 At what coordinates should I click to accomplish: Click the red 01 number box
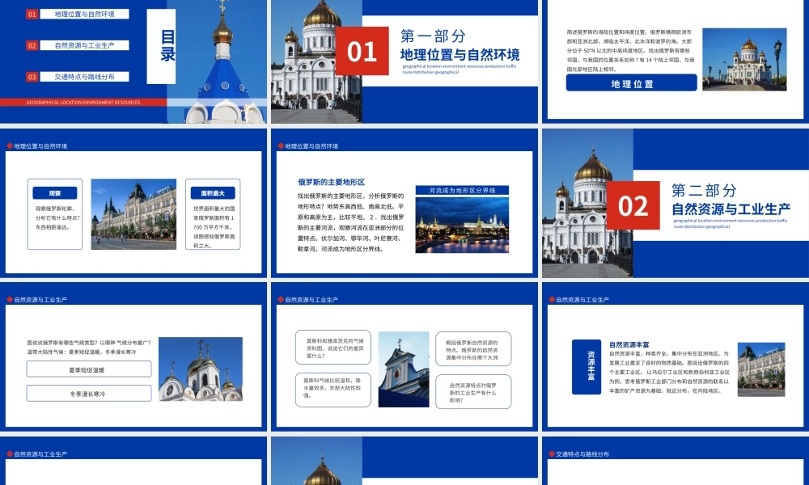point(362,51)
